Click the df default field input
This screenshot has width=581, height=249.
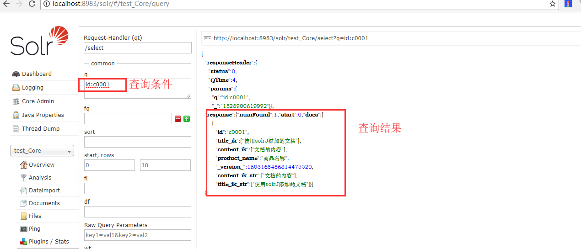(x=138, y=212)
